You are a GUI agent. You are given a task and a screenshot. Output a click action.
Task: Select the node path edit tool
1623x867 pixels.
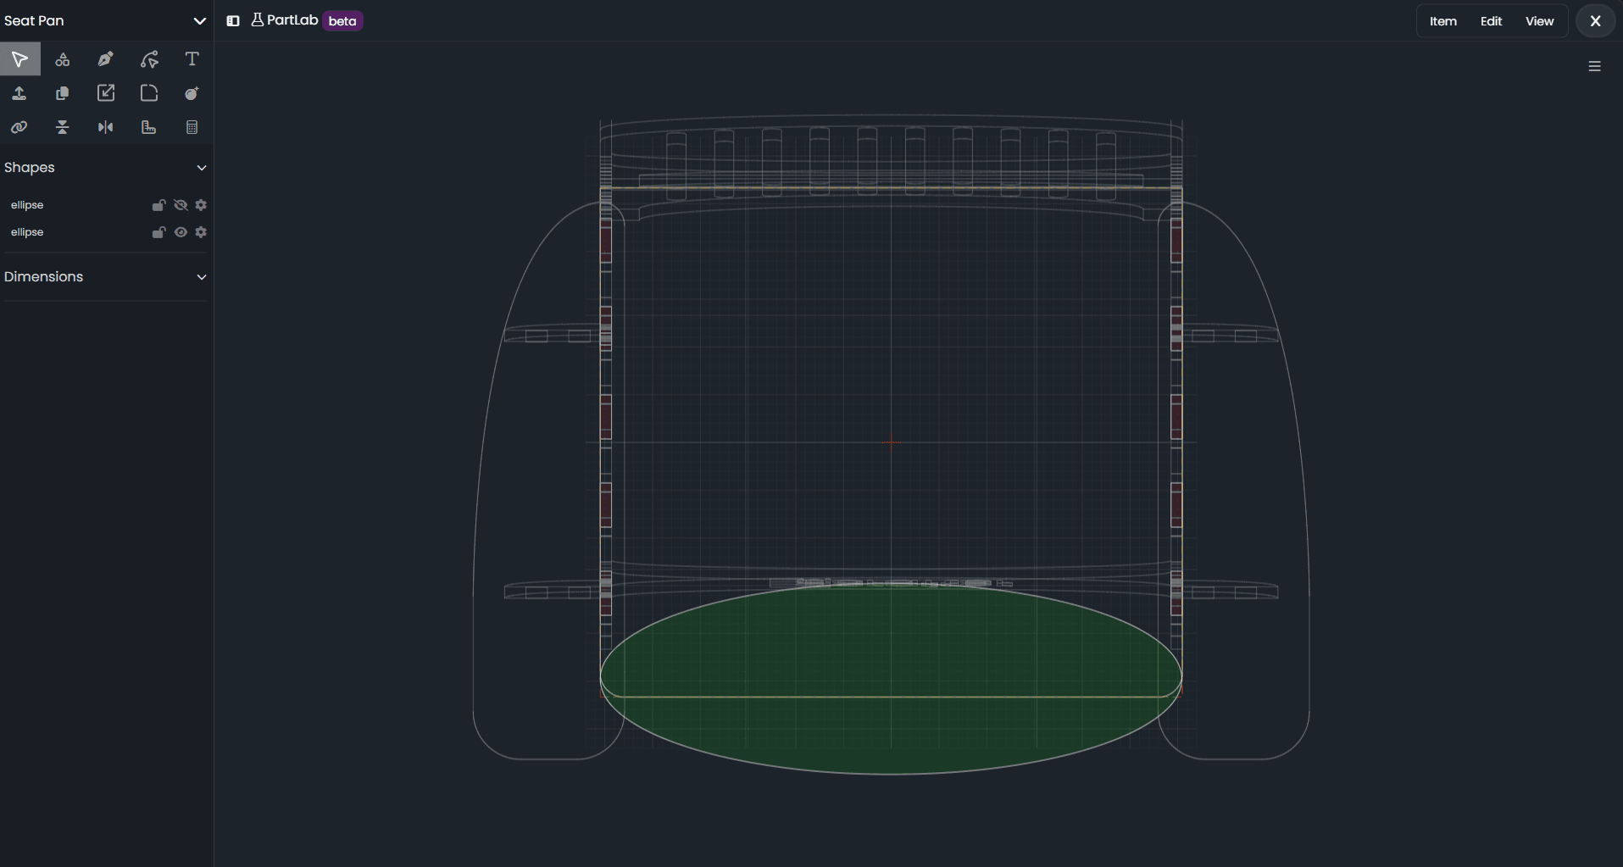pyautogui.click(x=149, y=59)
